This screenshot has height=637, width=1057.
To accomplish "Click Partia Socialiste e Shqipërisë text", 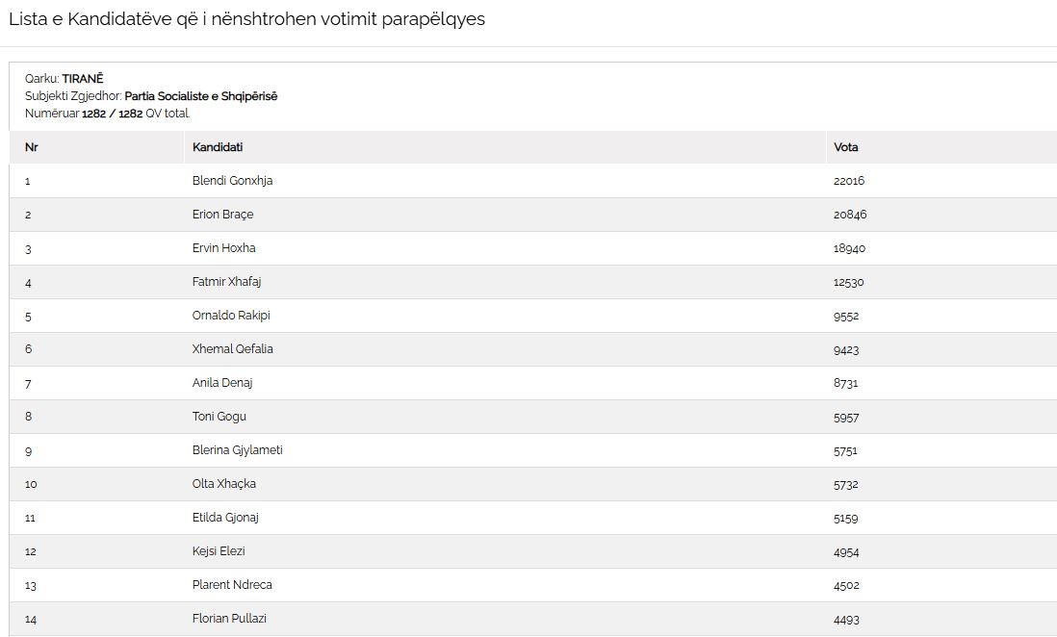I will (x=201, y=96).
